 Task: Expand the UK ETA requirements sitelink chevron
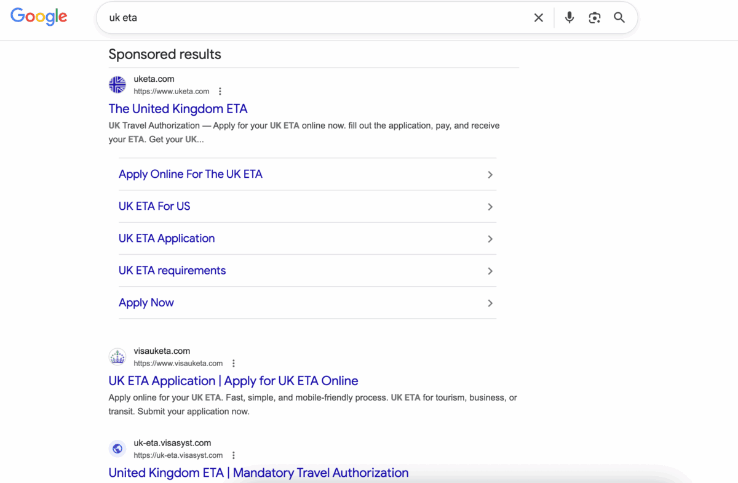click(490, 271)
